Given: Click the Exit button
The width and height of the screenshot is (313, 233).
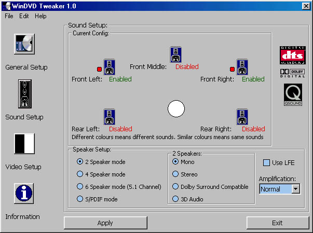Looking at the screenshot, I should coord(278,223).
